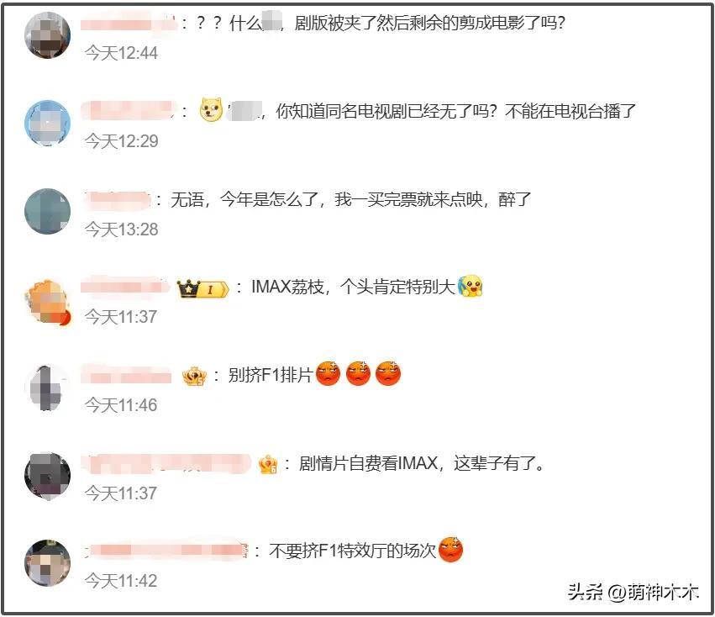Image resolution: width=715 pixels, height=617 pixels.
Task: Click the level 5 crown badge
Action: [194, 376]
